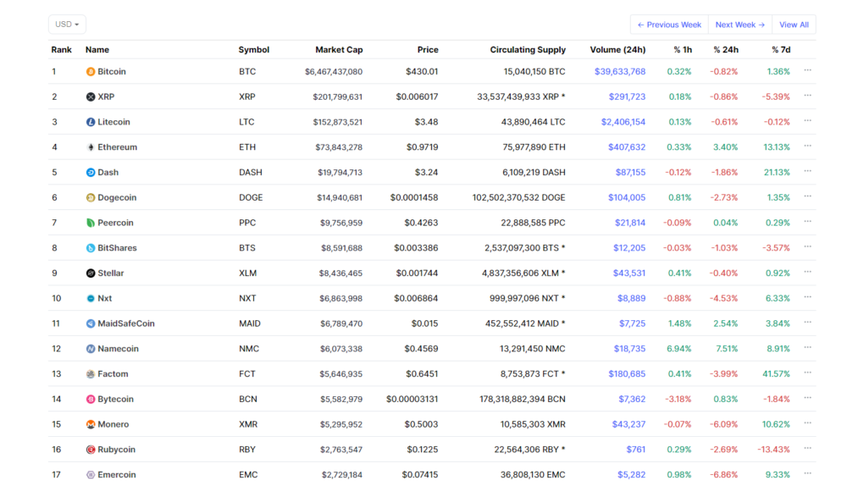Image resolution: width=847 pixels, height=486 pixels.
Task: Go to Next Week snapshot
Action: coord(740,25)
